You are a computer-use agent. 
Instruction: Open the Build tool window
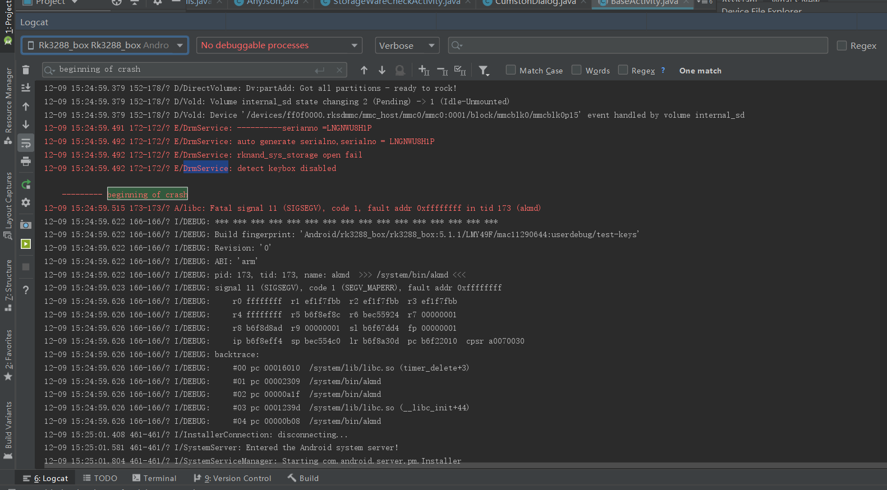[303, 478]
